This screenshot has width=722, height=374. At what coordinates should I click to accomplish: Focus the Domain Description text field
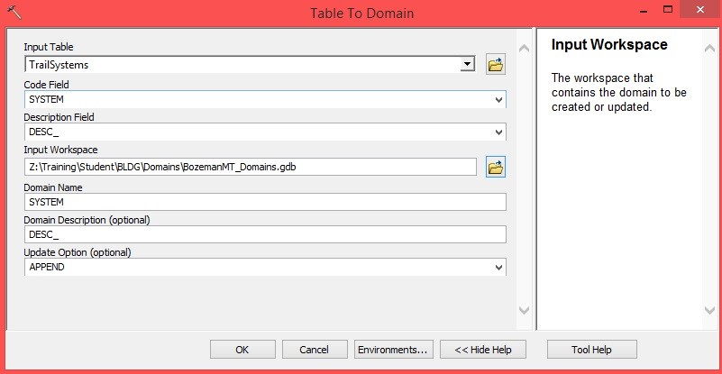pos(265,234)
